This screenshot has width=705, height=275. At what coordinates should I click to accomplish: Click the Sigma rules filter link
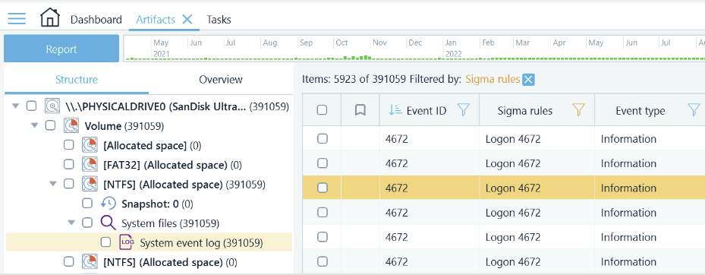[x=493, y=80]
